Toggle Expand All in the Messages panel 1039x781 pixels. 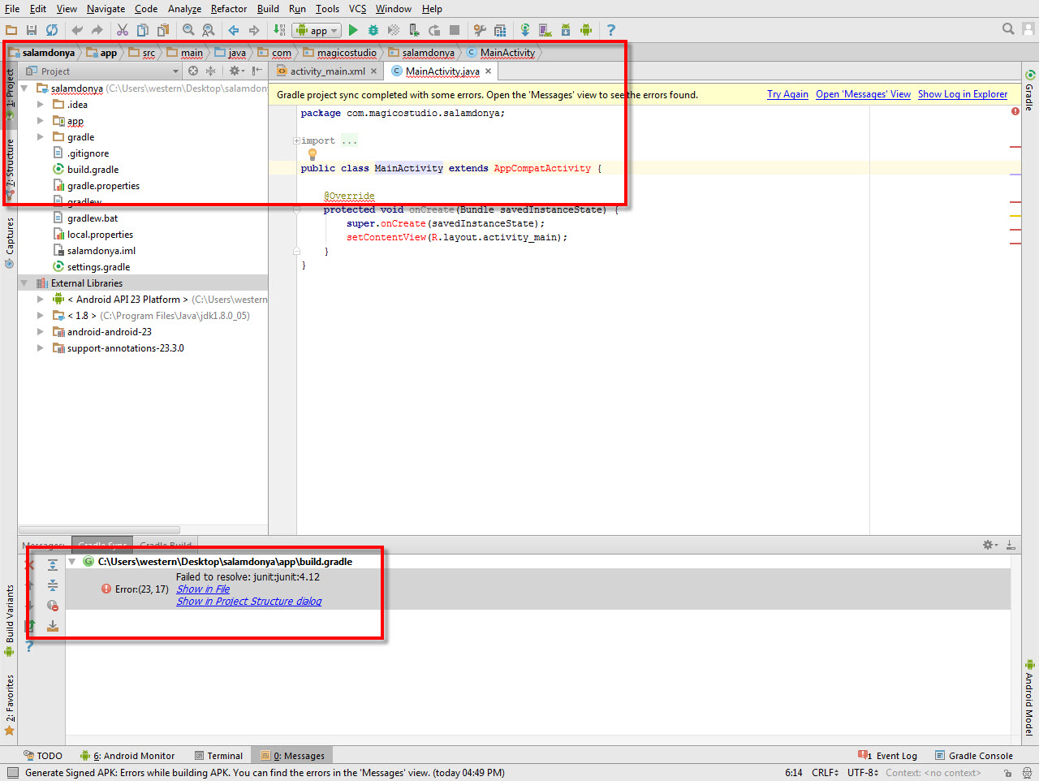52,564
